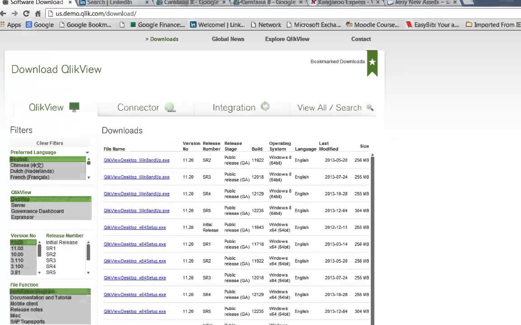This screenshot has width=521, height=325.
Task: Click the browser forward arrow
Action: [x=14, y=14]
